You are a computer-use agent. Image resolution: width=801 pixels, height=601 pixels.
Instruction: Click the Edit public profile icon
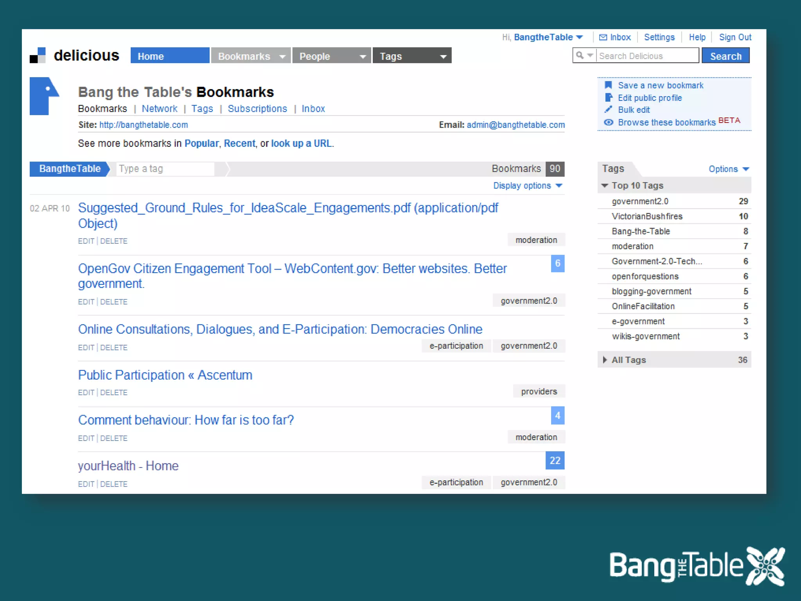point(608,98)
